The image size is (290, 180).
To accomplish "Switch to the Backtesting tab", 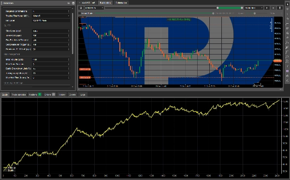I will (105, 3).
